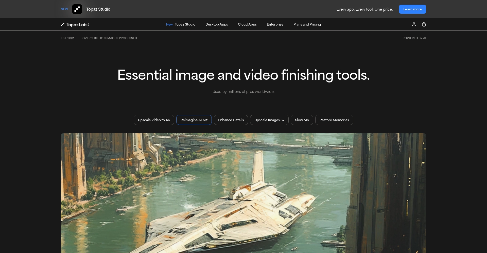487x253 pixels.
Task: Open the Topaz Studio navigation item
Action: point(185,24)
